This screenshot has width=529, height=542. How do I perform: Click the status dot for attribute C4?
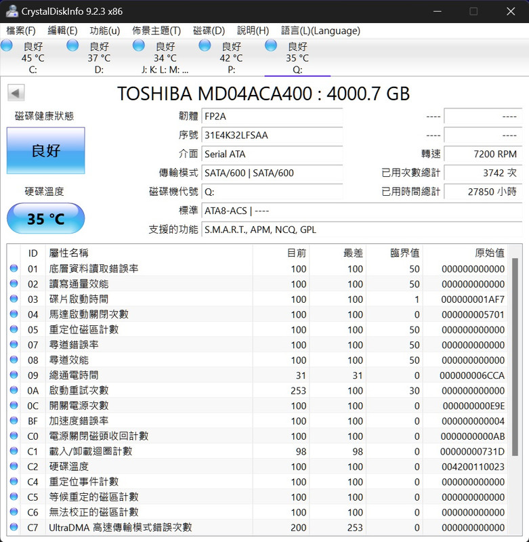[x=14, y=481]
